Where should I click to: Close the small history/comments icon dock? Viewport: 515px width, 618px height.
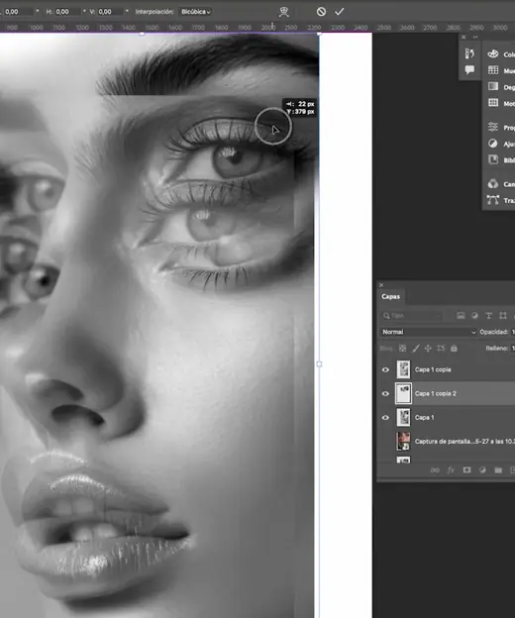click(463, 37)
